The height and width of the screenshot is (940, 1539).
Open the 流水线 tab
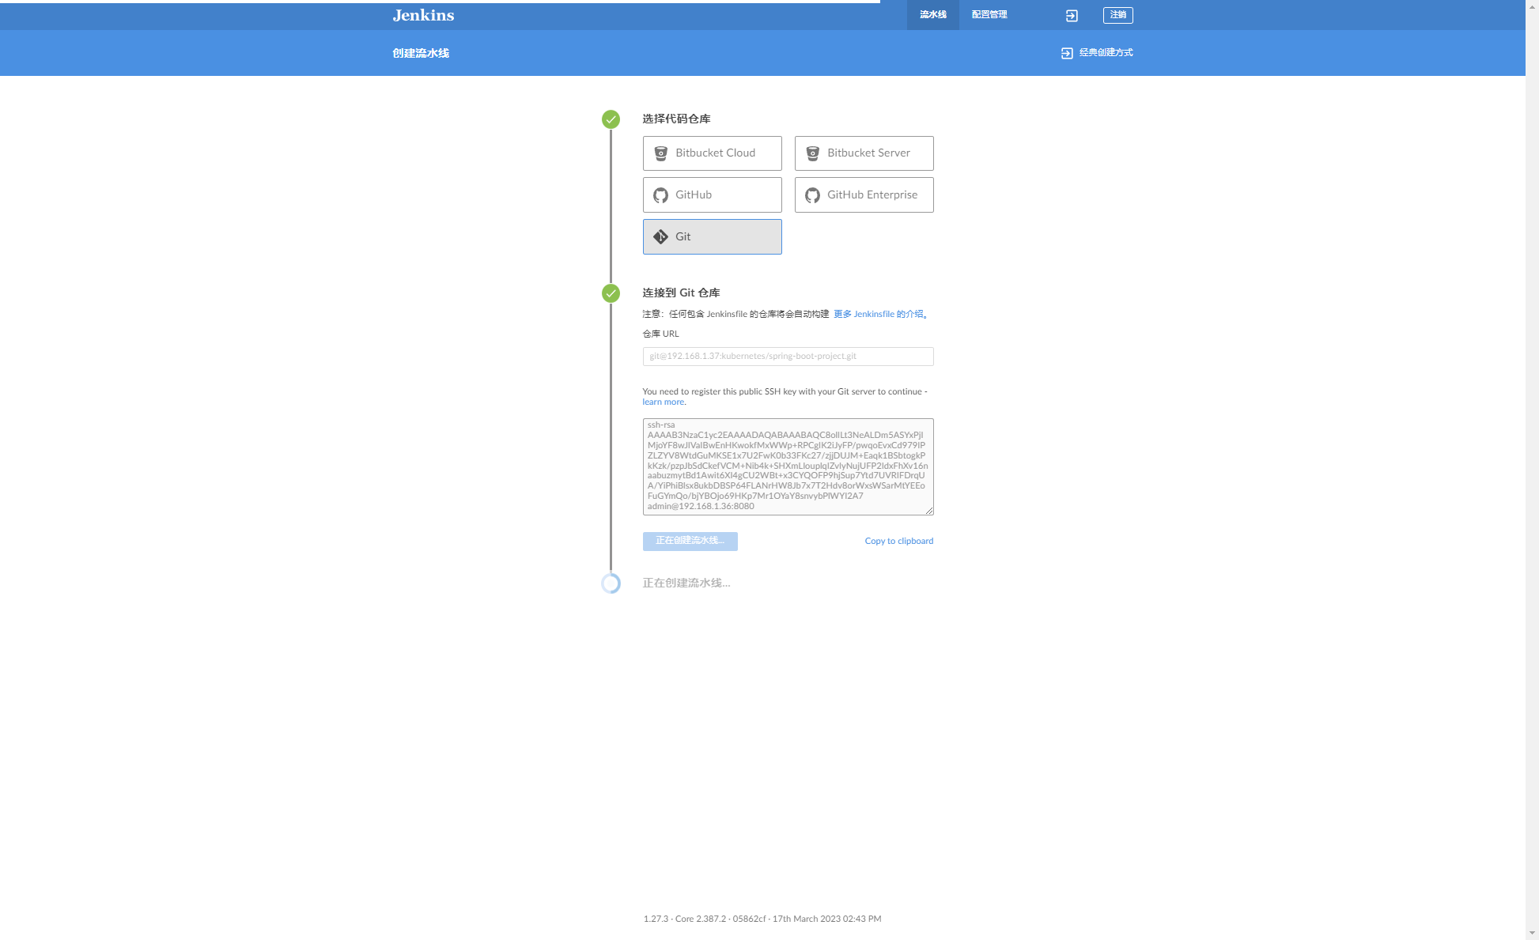tap(933, 15)
